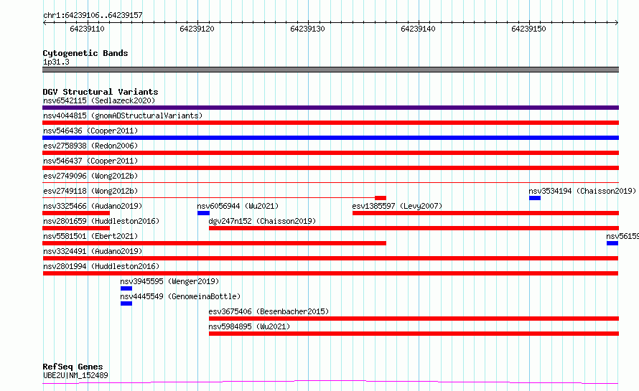The image size is (639, 391).
Task: Click the chr1:64239106..64239157 coordinate label
Action: pyautogui.click(x=93, y=15)
